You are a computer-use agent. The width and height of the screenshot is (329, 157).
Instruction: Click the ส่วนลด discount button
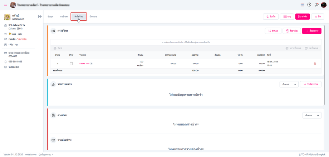pos(273,31)
